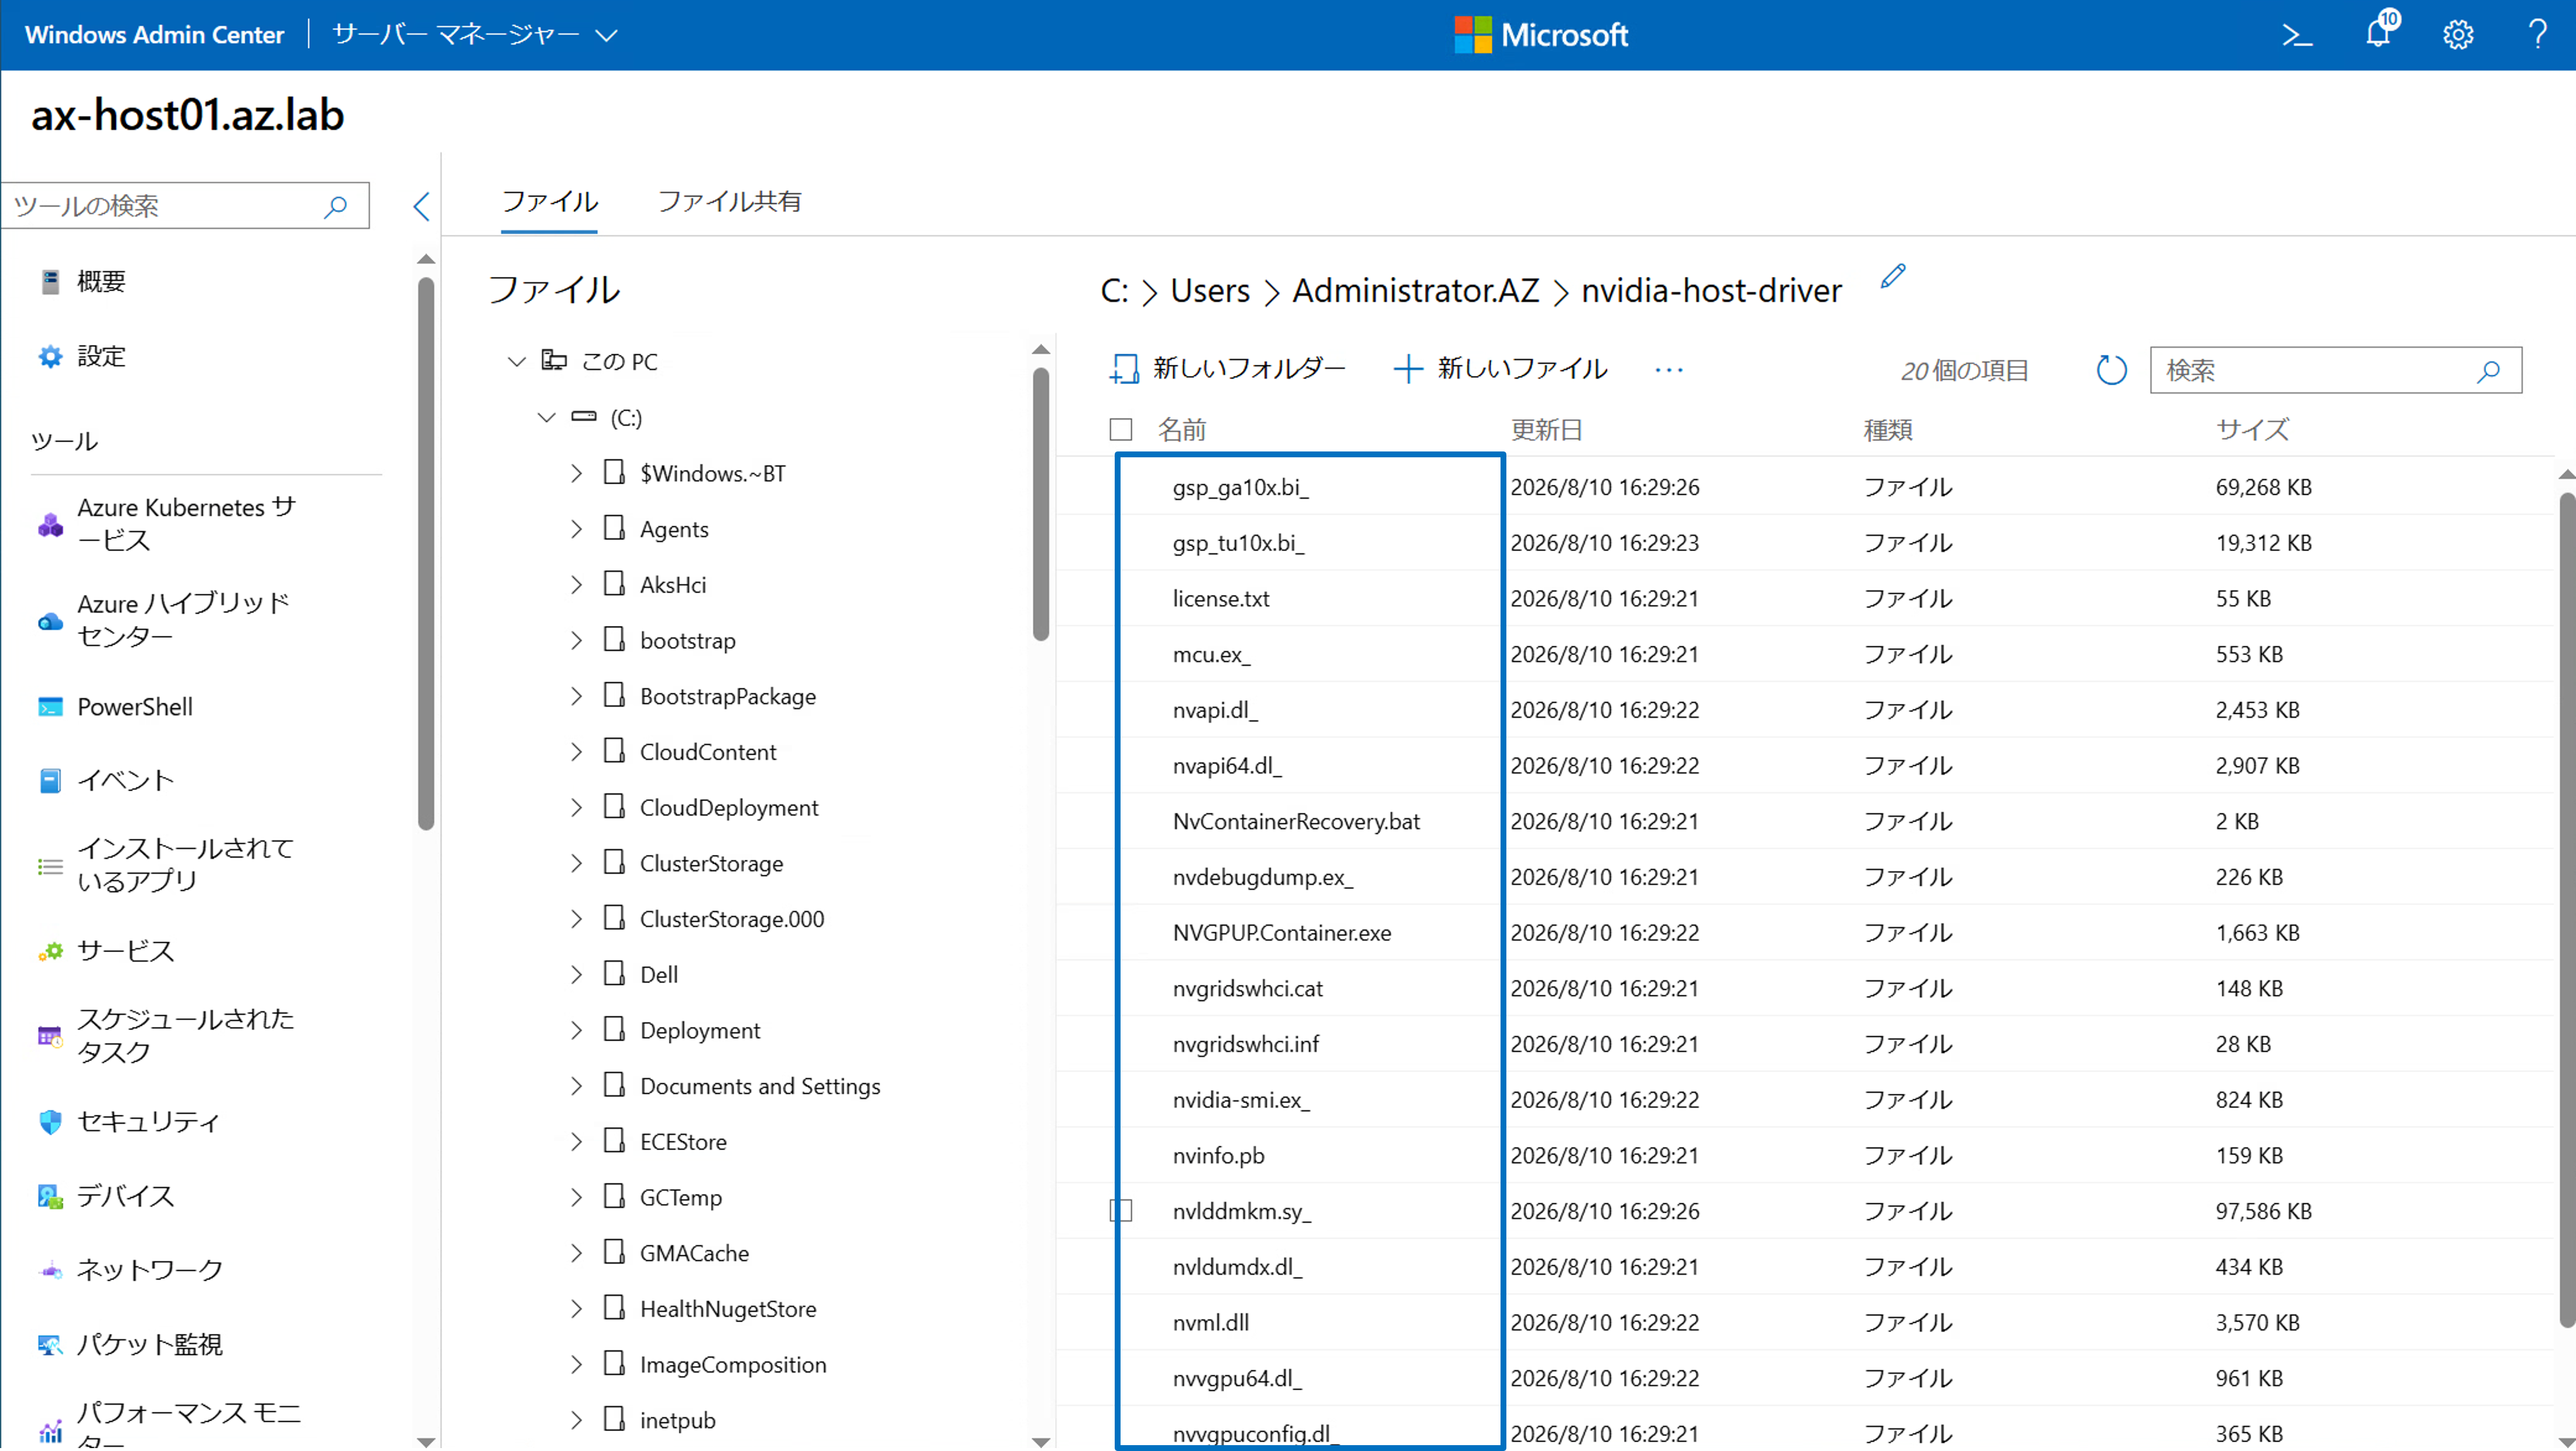
Task: Navigate to C: in the breadcrumb
Action: point(1114,291)
